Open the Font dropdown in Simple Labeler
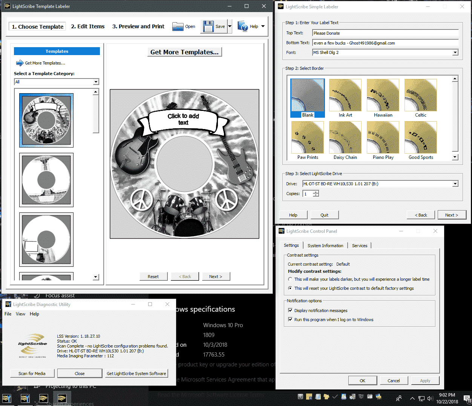The width and height of the screenshot is (472, 406). [x=455, y=52]
